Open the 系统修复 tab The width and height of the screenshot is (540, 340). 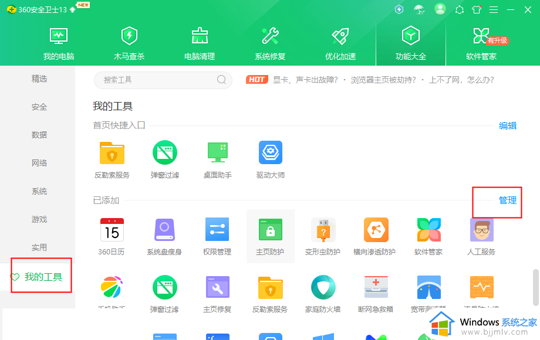[270, 44]
